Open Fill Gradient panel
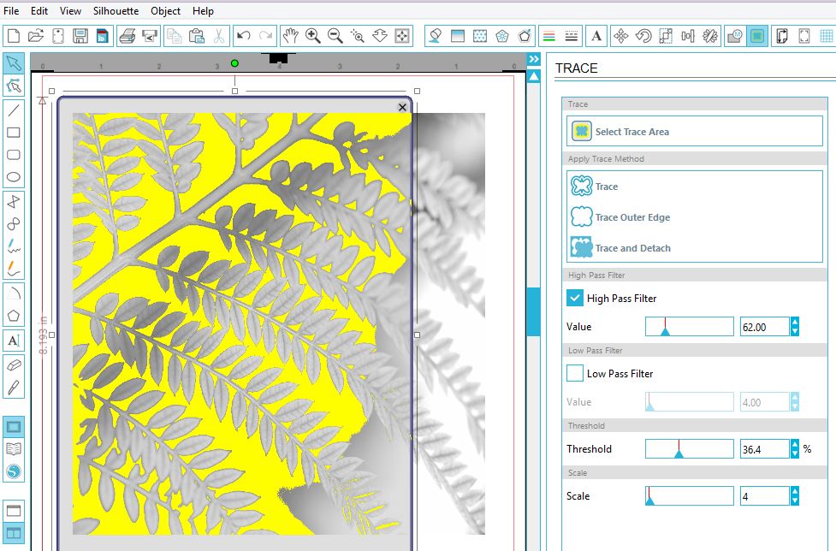 click(x=458, y=36)
